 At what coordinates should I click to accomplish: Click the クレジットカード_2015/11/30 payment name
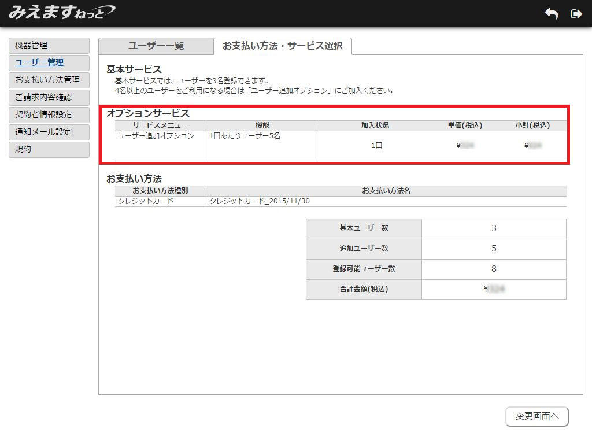tap(263, 201)
